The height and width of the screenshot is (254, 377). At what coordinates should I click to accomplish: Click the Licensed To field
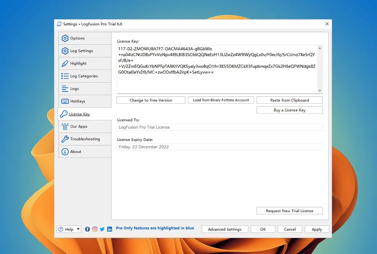pos(220,127)
